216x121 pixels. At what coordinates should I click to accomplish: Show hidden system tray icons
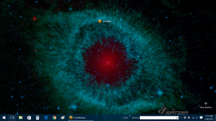click(181, 118)
